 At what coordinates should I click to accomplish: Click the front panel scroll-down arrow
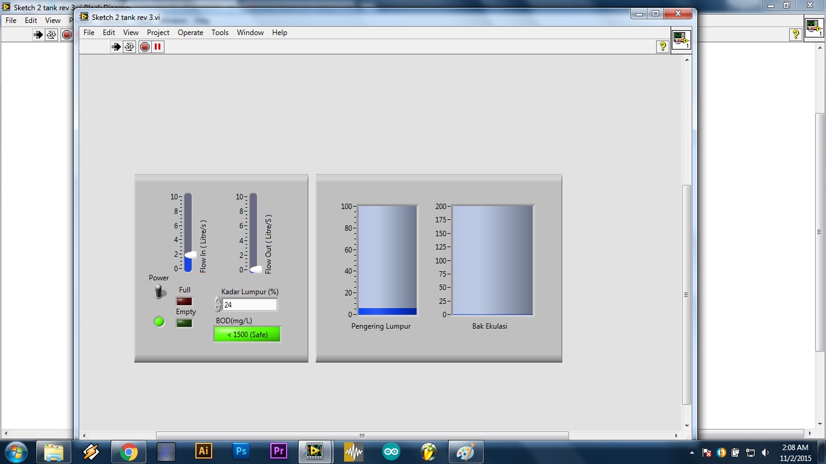pos(686,426)
